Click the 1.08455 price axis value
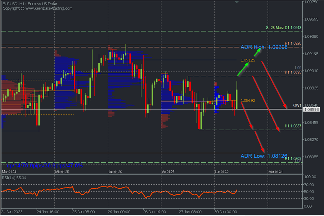Screen dimensions: 324x216 point(311,122)
